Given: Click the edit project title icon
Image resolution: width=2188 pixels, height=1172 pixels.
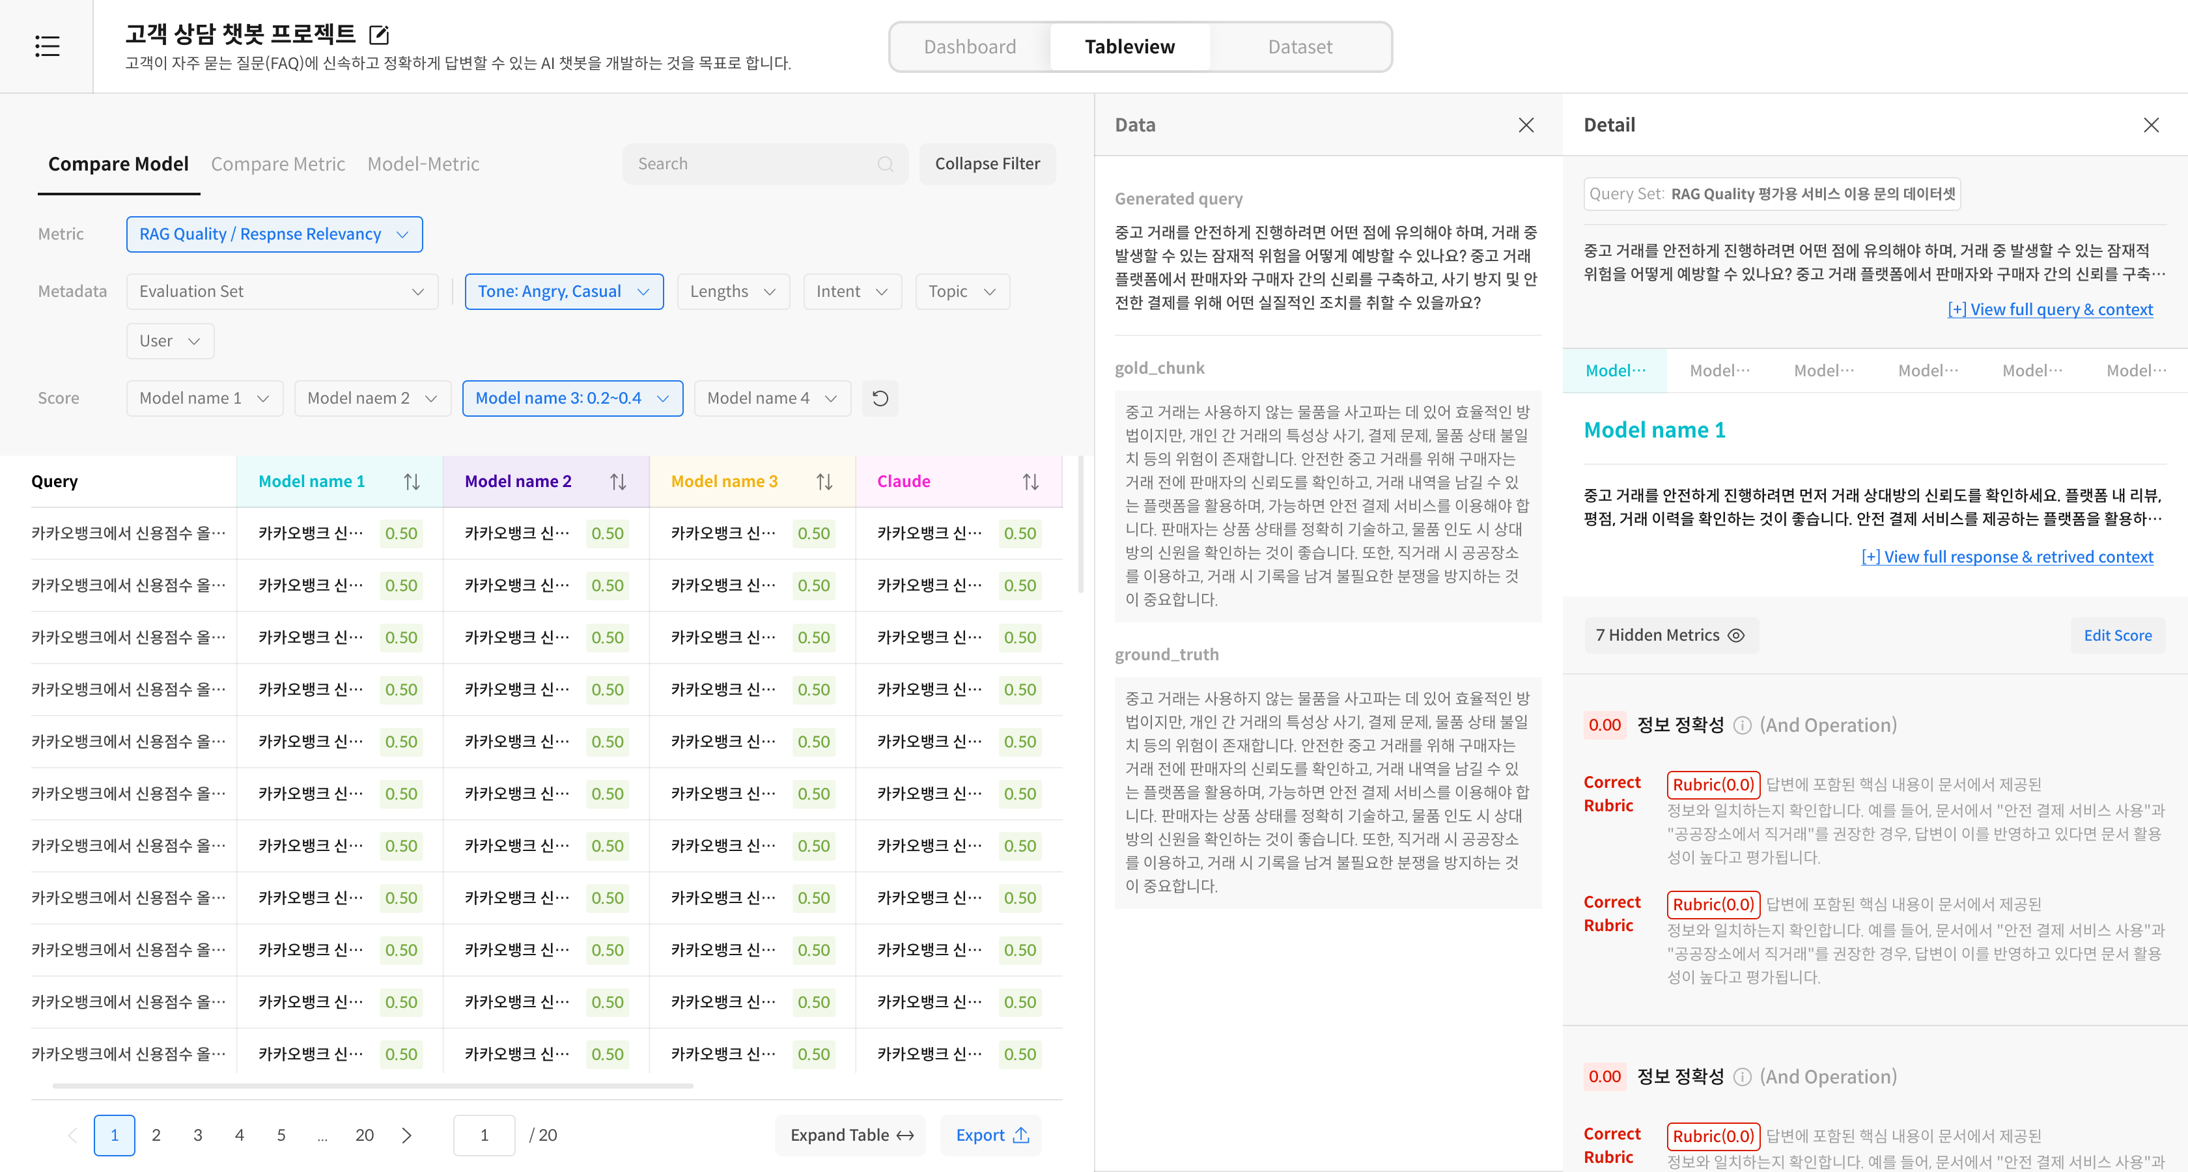Looking at the screenshot, I should click(379, 35).
